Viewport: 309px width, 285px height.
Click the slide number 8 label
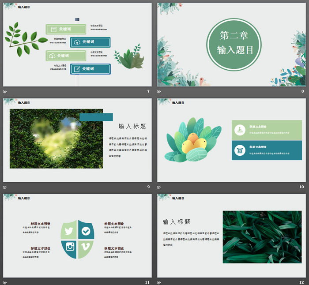click(302, 92)
